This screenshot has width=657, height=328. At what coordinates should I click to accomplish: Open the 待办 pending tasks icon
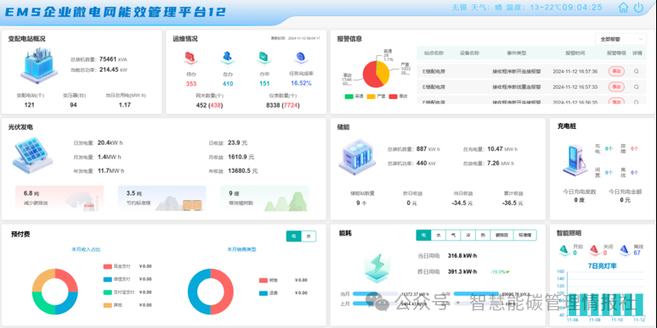coord(190,58)
